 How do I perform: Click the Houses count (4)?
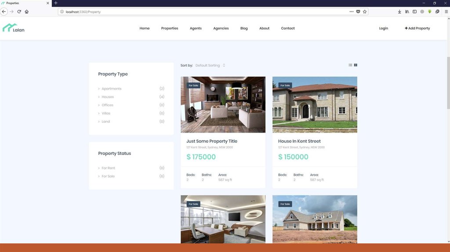click(x=162, y=97)
